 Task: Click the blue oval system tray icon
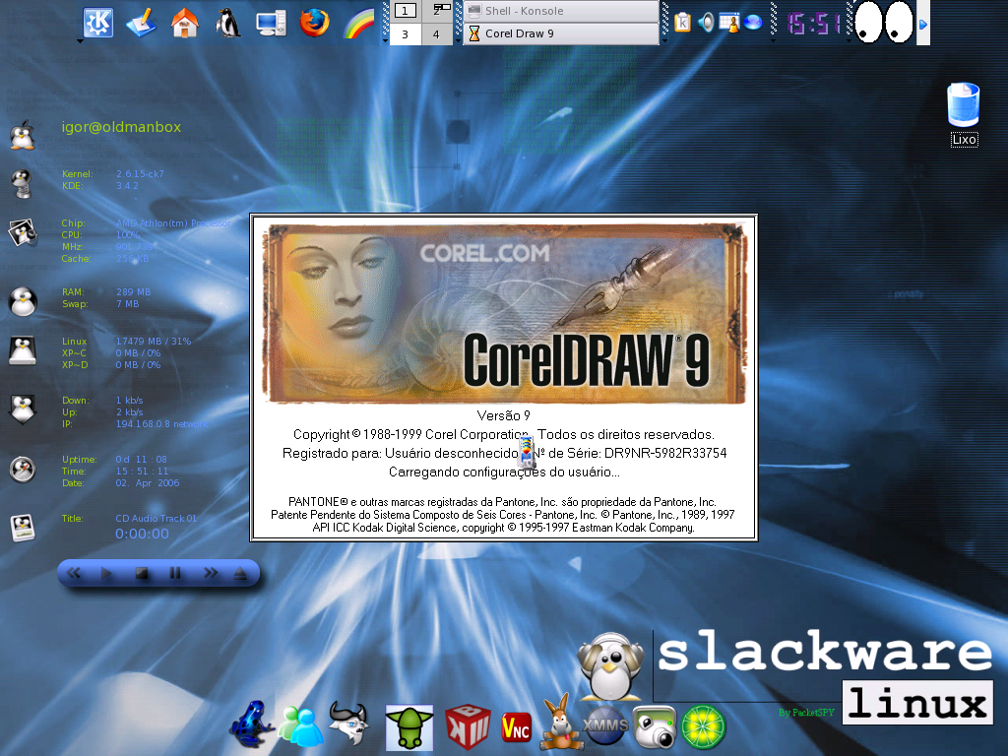[752, 24]
